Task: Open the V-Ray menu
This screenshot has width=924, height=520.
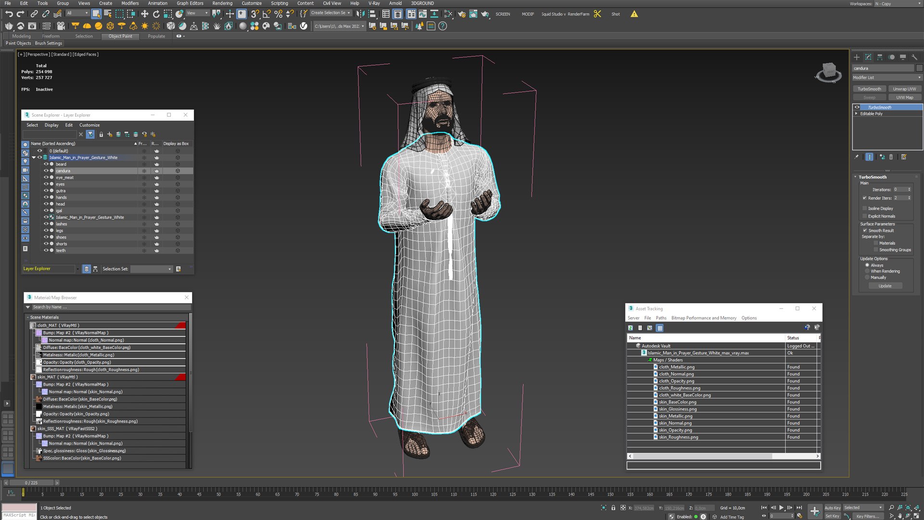Action: pos(374,3)
